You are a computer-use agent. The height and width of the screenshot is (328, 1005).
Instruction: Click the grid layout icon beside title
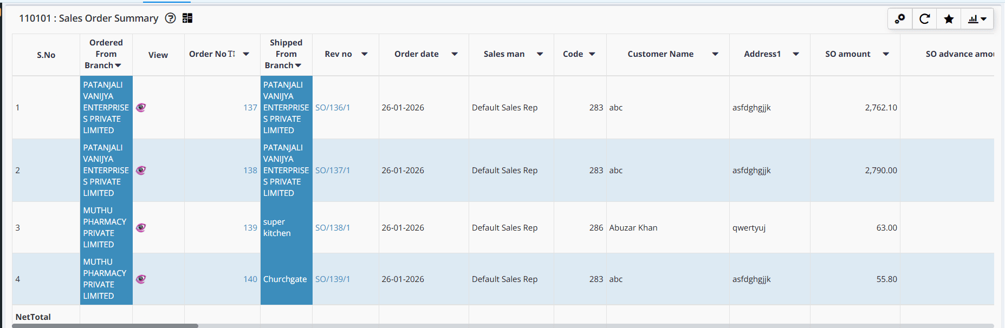187,18
